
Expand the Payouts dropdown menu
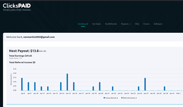[126, 24]
